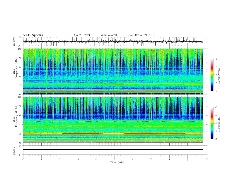
Task: Click the time axis tick label "6"
Action: pyautogui.click(x=133, y=159)
